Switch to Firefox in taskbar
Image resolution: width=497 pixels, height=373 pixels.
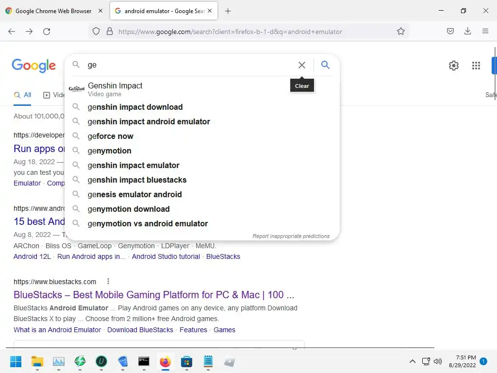point(165,361)
